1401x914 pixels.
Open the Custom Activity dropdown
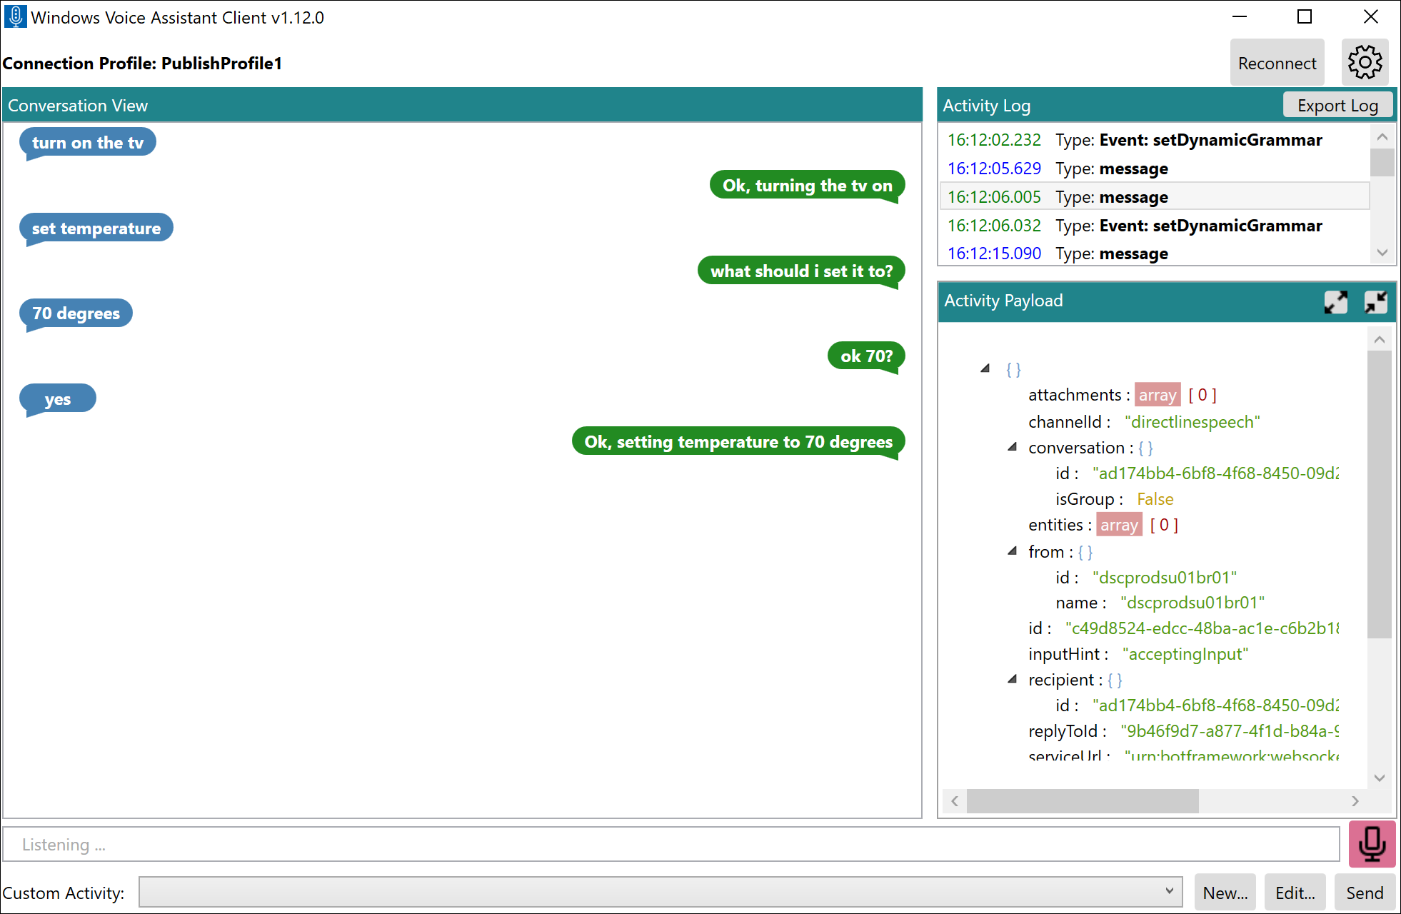coord(661,892)
